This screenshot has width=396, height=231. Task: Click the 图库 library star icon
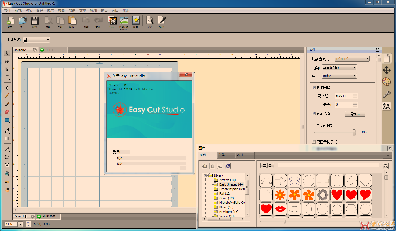coord(136,21)
